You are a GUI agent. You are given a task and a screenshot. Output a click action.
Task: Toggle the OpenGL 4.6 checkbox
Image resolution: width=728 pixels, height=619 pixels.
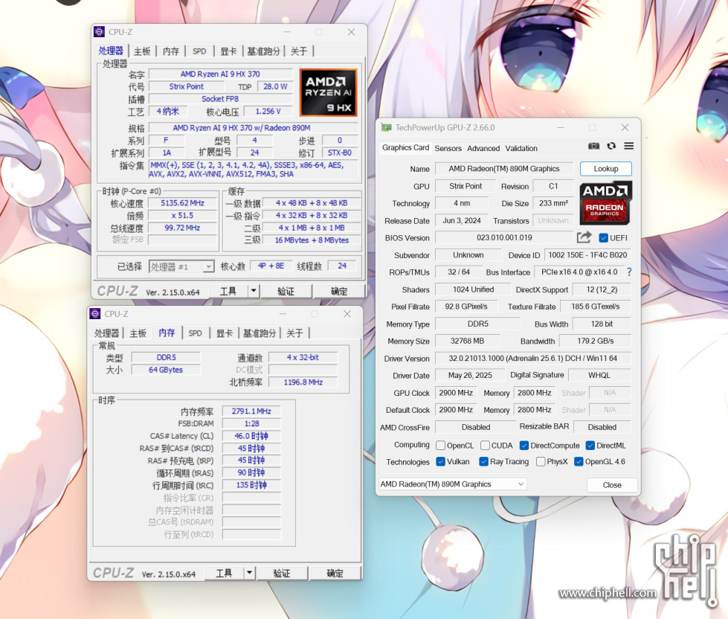click(x=579, y=461)
